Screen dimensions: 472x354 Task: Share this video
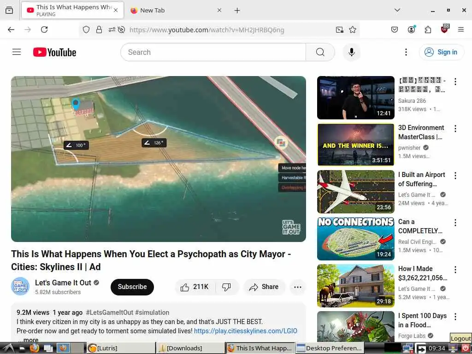click(x=264, y=287)
